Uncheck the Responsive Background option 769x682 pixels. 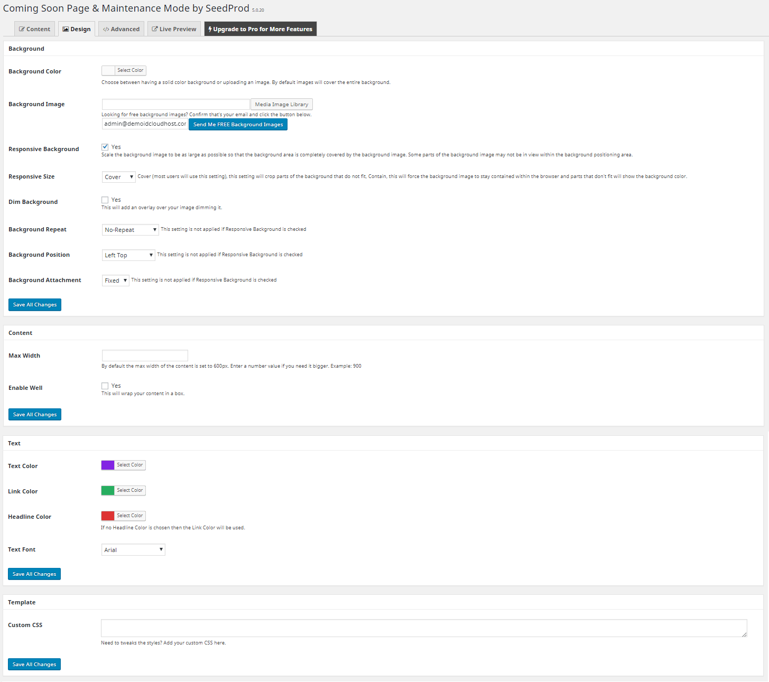tap(105, 146)
